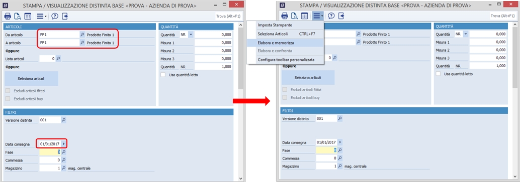Screen dimensions: 520x182
Task: Click Seleziona articoli button in left window
Action: click(x=31, y=79)
